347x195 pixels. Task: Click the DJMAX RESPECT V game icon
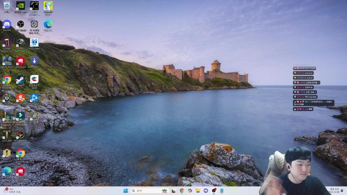click(x=7, y=43)
